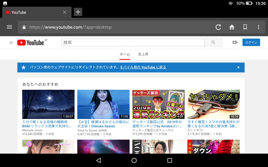Open the YouTube guide menu icon
Image resolution: width=268 pixels, height=167 pixels.
11,43
